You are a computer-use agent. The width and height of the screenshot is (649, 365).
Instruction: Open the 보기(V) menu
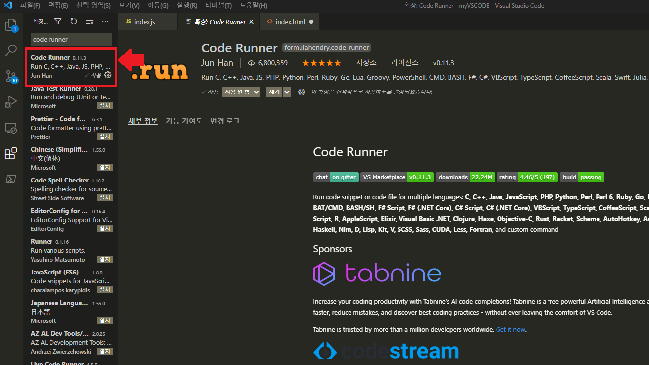[x=129, y=6]
